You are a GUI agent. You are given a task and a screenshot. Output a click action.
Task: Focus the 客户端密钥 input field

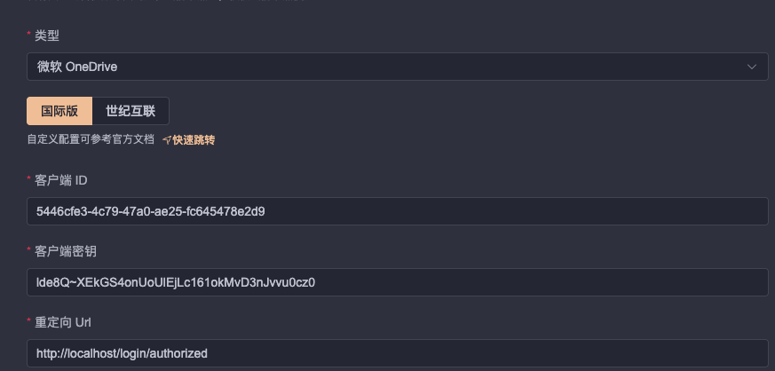(x=397, y=282)
